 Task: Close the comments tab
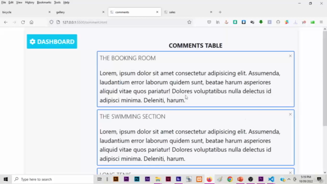click(157, 12)
